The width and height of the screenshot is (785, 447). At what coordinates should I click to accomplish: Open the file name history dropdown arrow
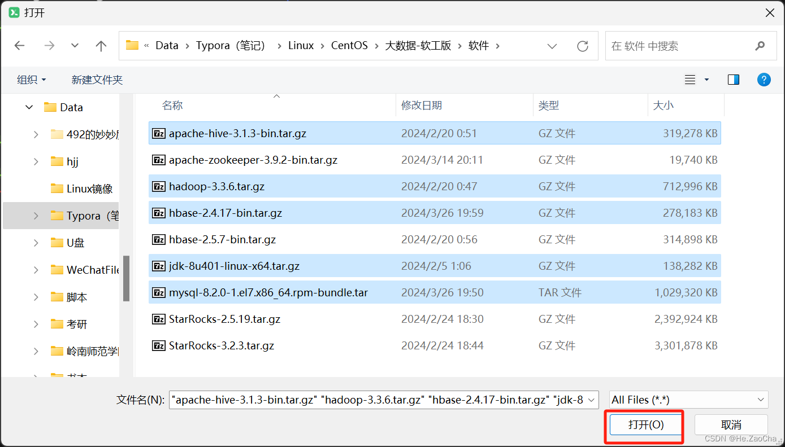tap(592, 400)
